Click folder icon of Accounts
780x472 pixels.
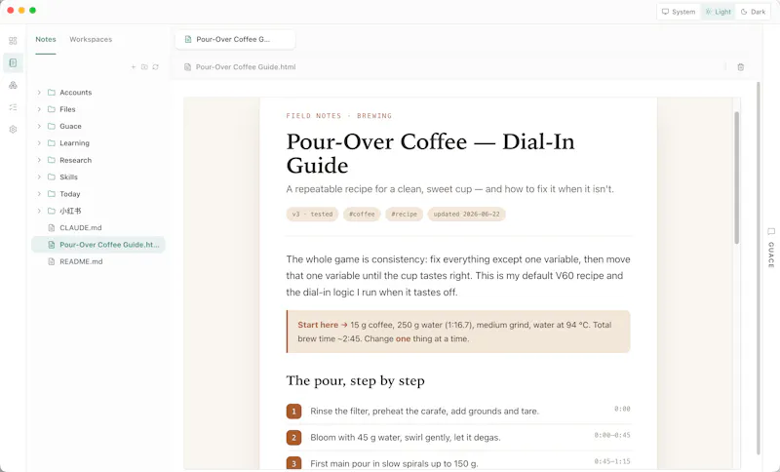tap(52, 93)
